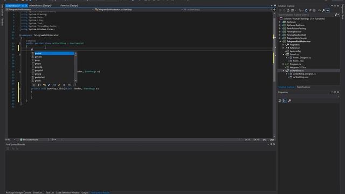Click Categorized icon in Properties panel
This screenshot has width=345, height=194.
(x=280, y=101)
